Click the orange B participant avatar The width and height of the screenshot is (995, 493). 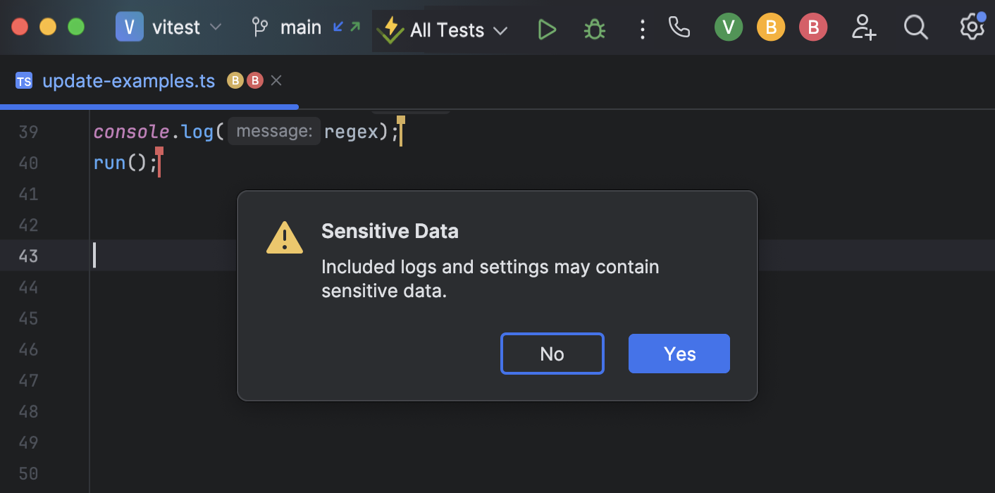pyautogui.click(x=771, y=27)
